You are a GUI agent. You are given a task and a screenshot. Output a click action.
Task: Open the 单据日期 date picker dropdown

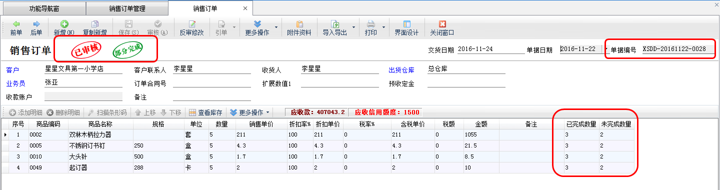[x=605, y=49]
